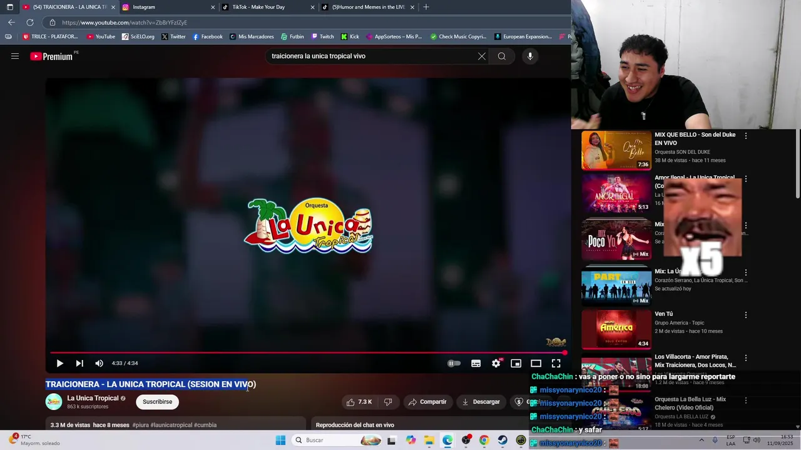This screenshot has height=450, width=801.
Task: Like the video (7.3 K)
Action: [360, 402]
